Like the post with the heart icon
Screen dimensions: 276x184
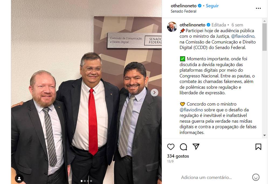tap(171, 147)
